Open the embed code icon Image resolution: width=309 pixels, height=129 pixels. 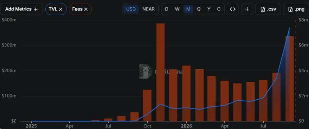[x=233, y=9]
